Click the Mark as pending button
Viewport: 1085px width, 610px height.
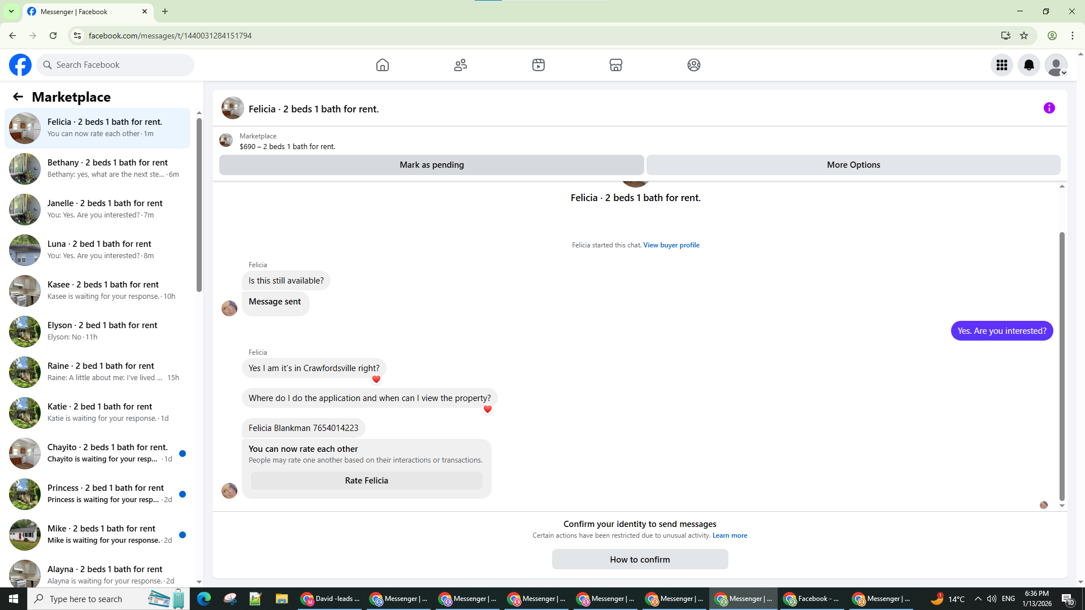coord(431,165)
